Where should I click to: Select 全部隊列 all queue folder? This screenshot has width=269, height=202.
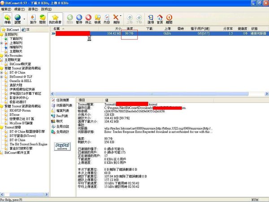coord(11,35)
